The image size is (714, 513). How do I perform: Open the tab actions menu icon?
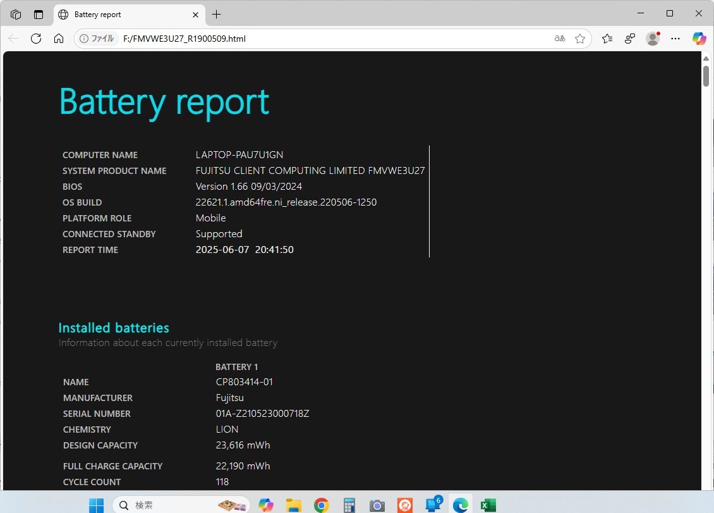[x=16, y=15]
